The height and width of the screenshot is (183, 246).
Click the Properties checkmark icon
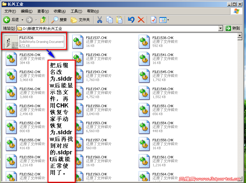pos(153,20)
